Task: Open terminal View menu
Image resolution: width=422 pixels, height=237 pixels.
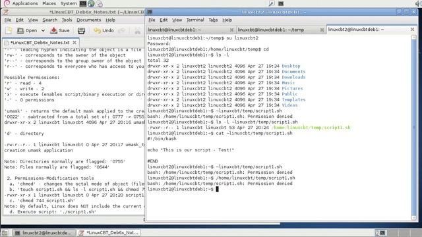Action: tap(177, 20)
